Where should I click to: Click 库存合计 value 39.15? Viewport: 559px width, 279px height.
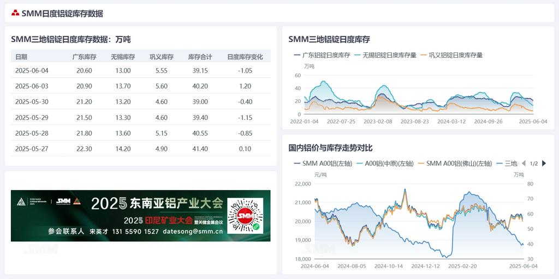200,70
